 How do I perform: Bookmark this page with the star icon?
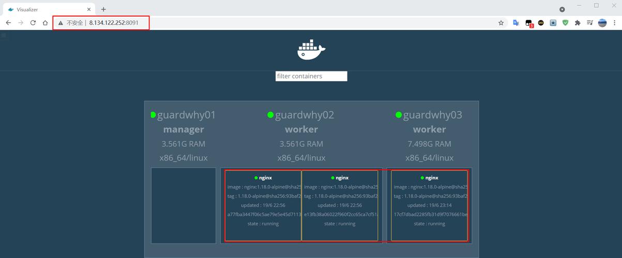click(501, 23)
